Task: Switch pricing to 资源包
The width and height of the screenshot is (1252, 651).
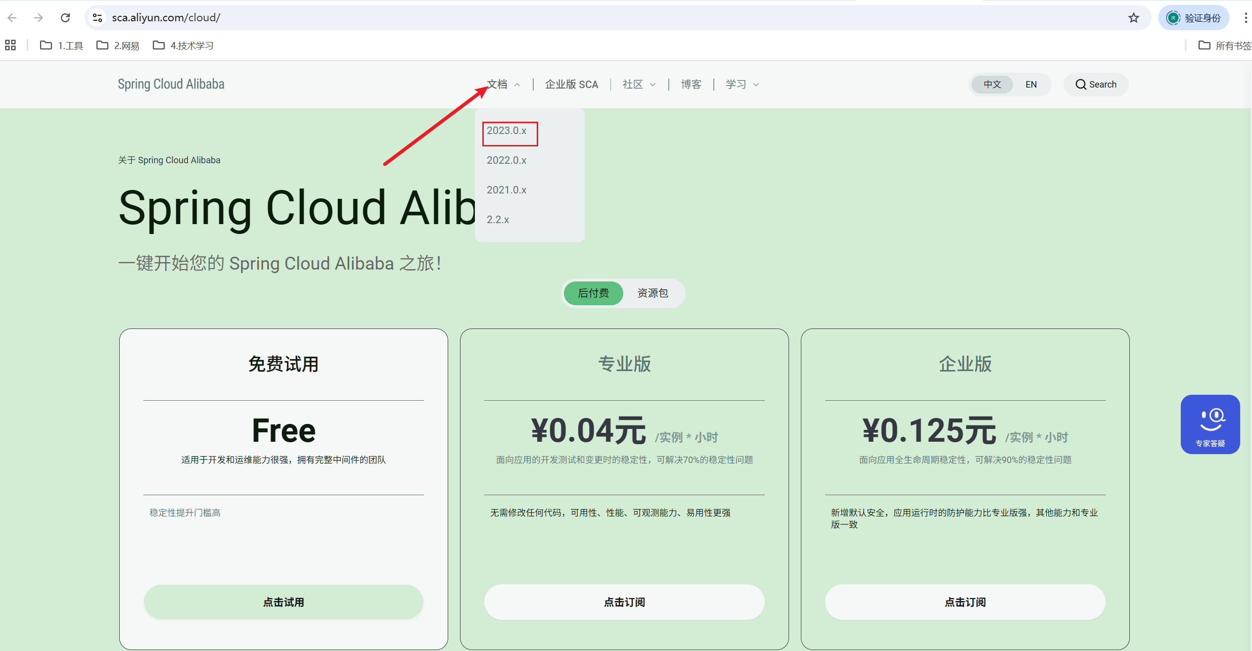Action: [x=652, y=293]
